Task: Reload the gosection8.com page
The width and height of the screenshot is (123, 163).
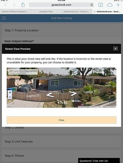Action: pyautogui.click(x=92, y=5)
